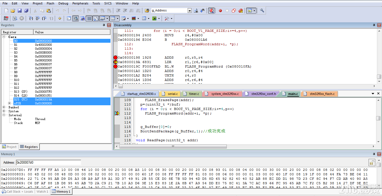Viewport: 382px width, 196px height.
Task: Disable all breakpoints icon
Action: pyautogui.click(x=234, y=11)
